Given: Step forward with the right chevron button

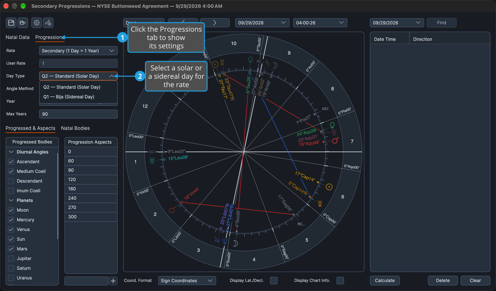Looking at the screenshot, I should point(215,23).
